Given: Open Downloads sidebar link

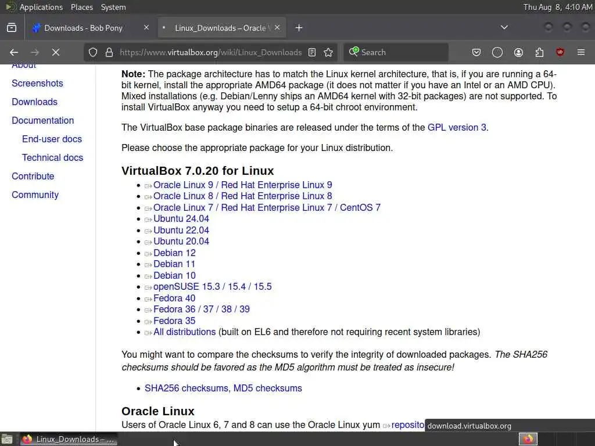Looking at the screenshot, I should coord(34,102).
